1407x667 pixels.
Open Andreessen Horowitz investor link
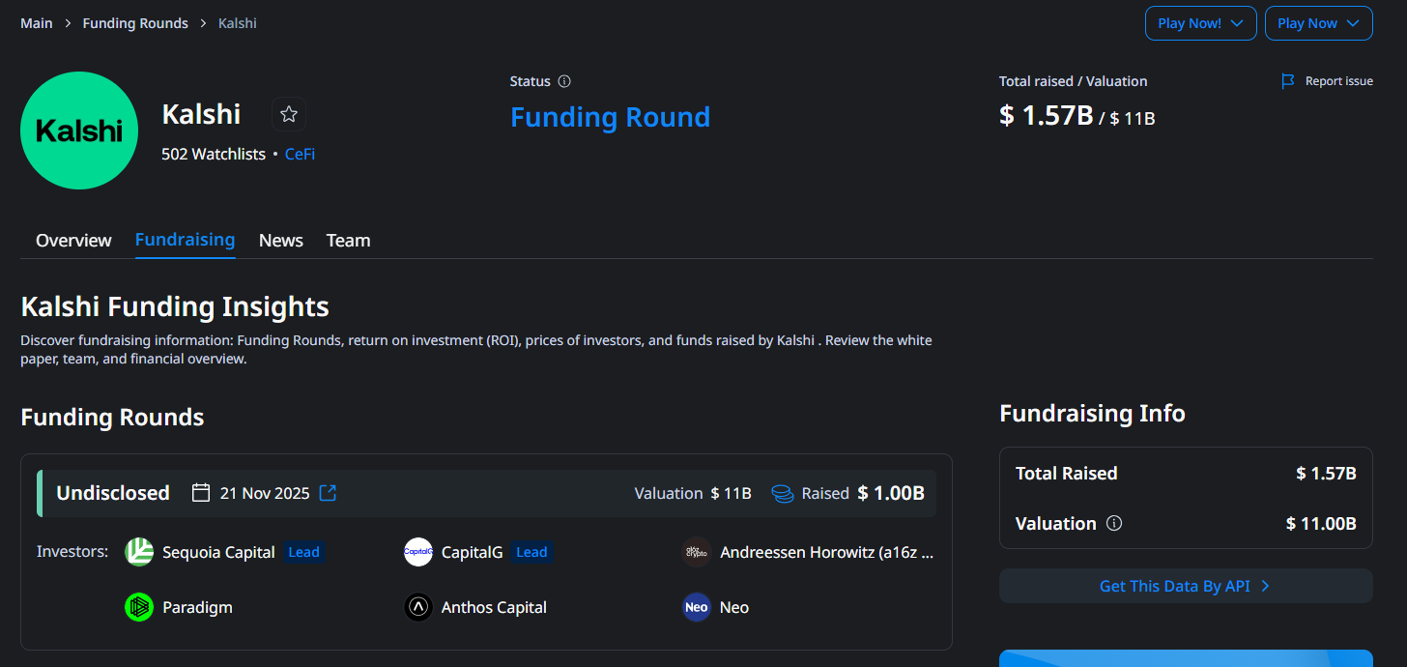[x=826, y=553]
